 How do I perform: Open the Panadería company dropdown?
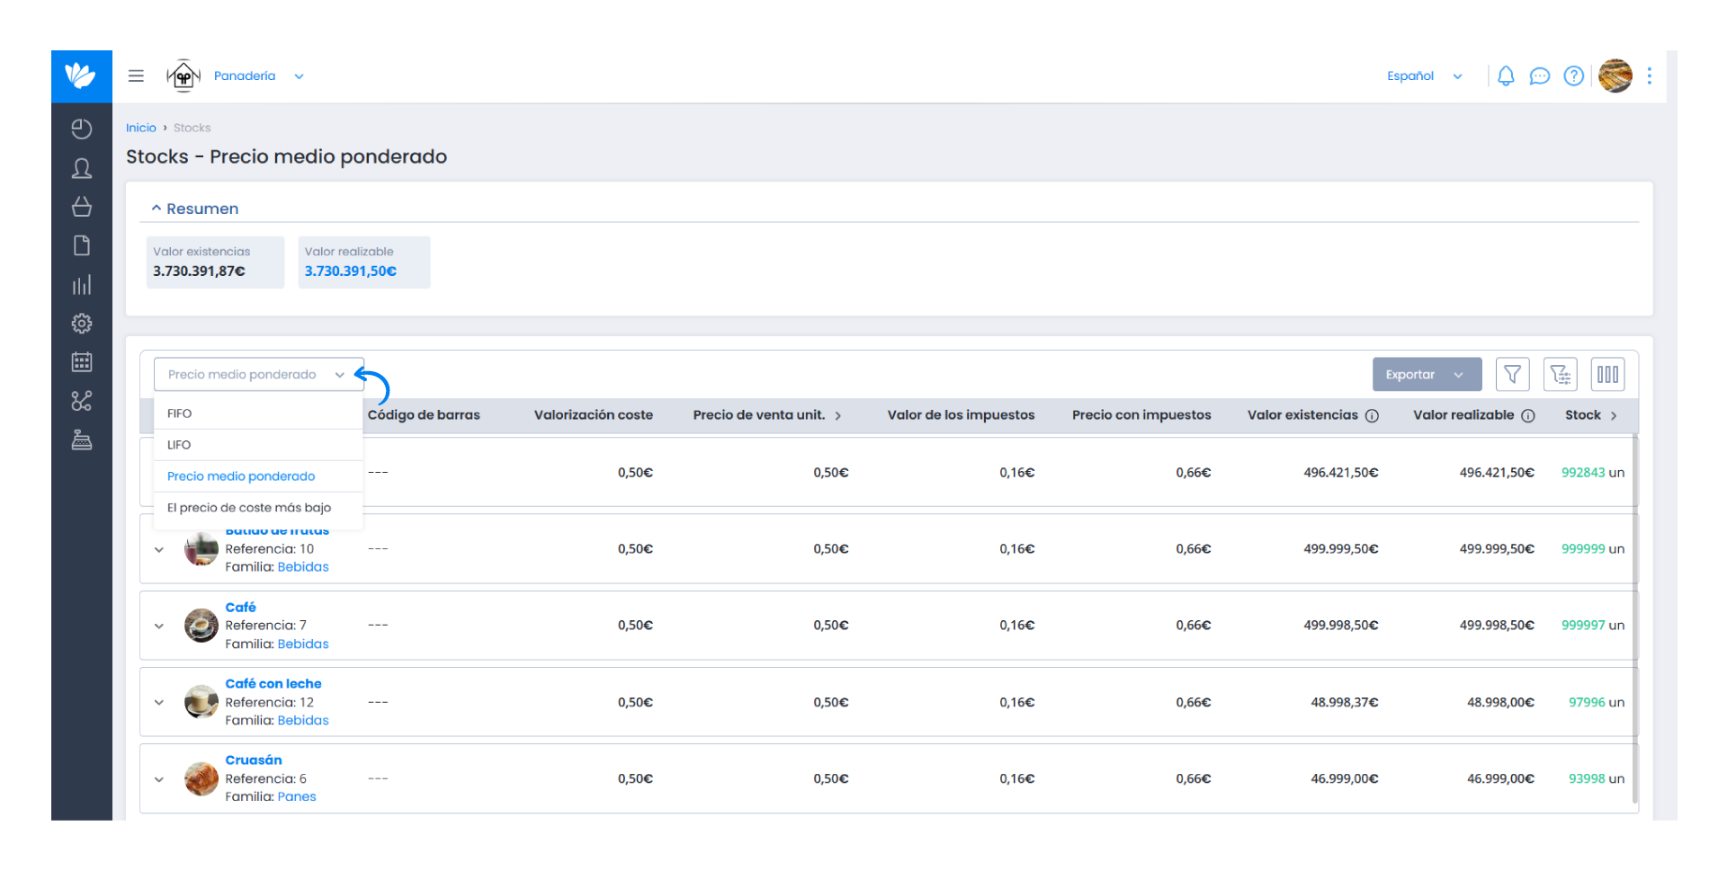(x=259, y=76)
